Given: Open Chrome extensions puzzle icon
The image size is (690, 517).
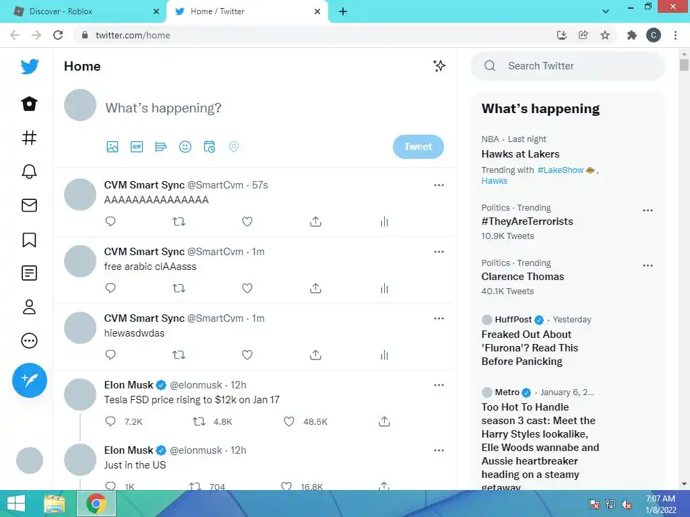Looking at the screenshot, I should coord(631,35).
